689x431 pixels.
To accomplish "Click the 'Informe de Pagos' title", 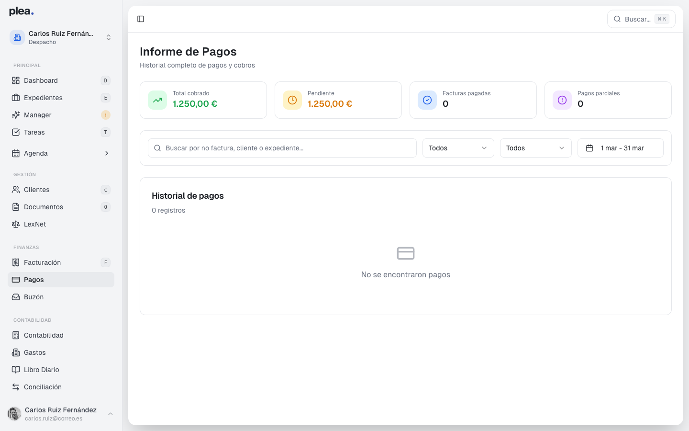I will 188,52.
